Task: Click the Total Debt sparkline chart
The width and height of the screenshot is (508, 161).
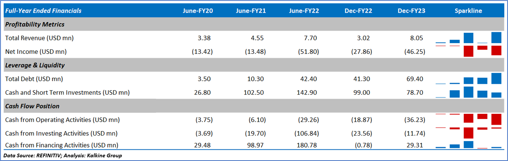Action: pos(468,79)
